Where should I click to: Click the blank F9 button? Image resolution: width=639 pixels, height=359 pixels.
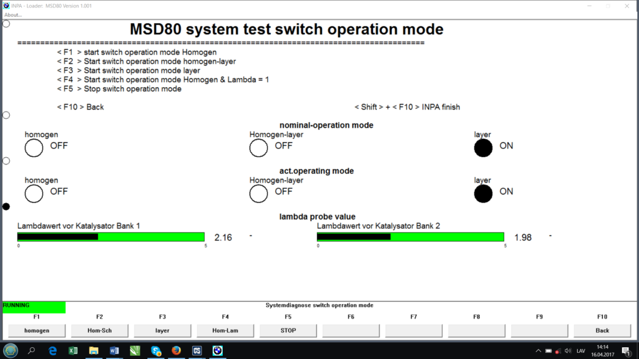pos(540,330)
